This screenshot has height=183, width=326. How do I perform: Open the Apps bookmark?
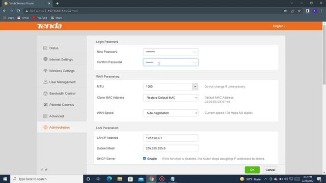[x=9, y=18]
